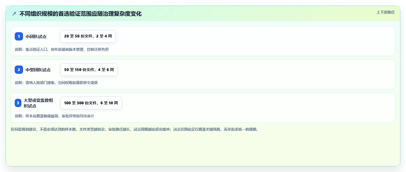The height and width of the screenshot is (172, 406).
Task: Click the note 重点验证入口、协作和基础版本管理
Action: (62, 49)
